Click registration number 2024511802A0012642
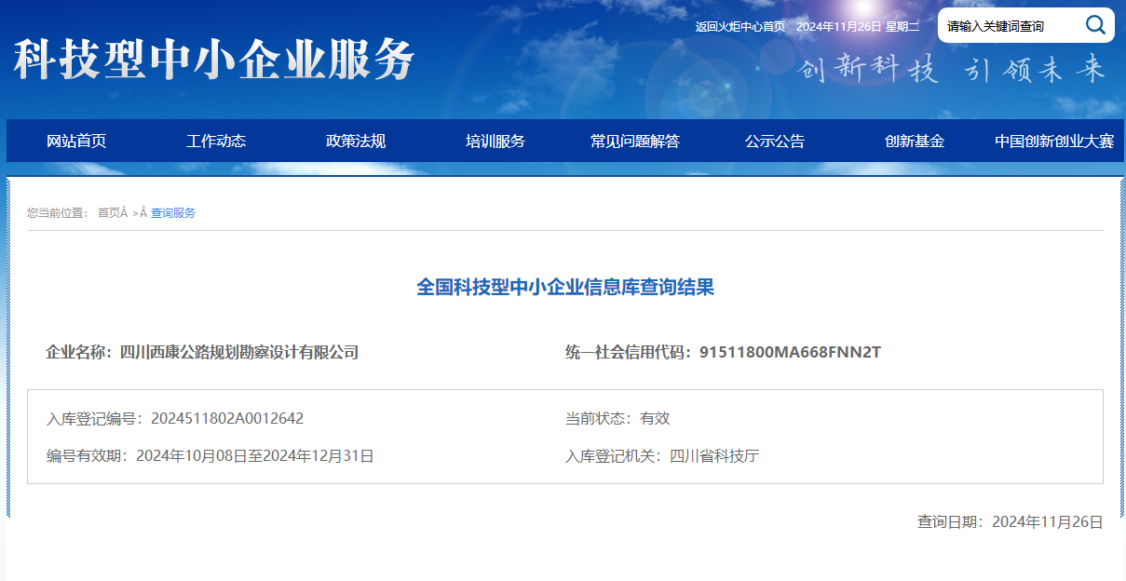The image size is (1126, 581). tap(227, 419)
